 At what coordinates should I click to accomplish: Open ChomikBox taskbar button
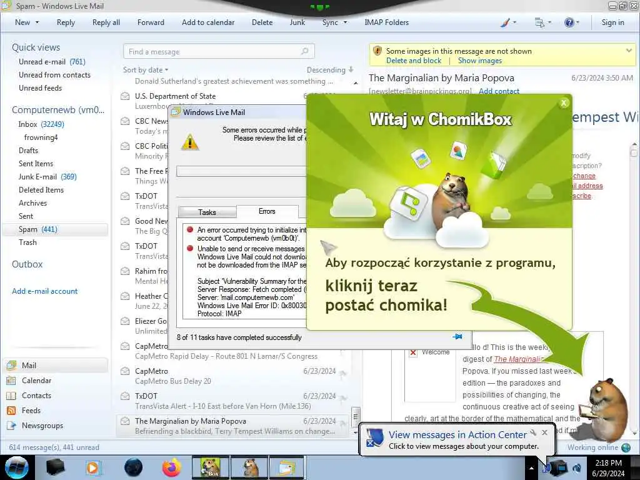(210, 467)
